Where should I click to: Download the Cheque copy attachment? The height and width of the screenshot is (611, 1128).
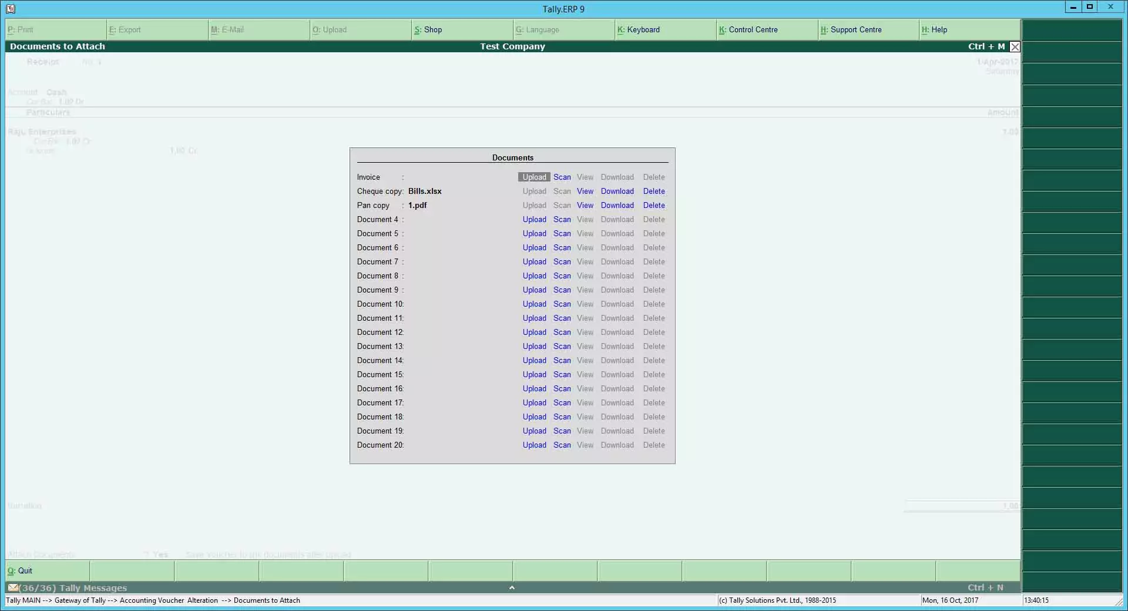[x=617, y=191]
